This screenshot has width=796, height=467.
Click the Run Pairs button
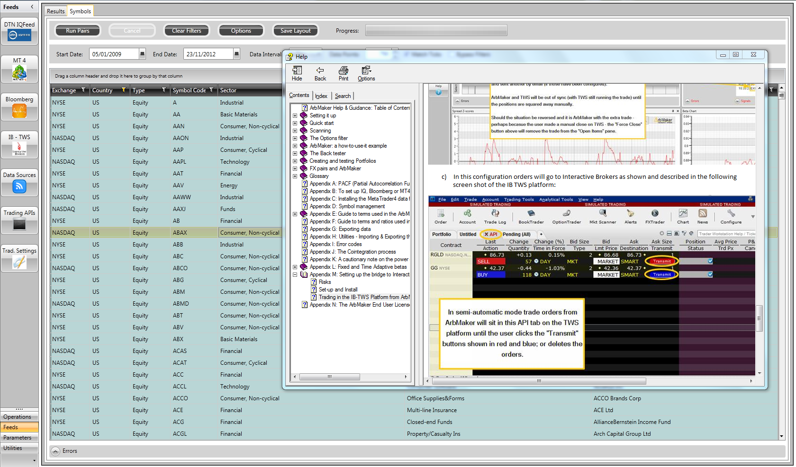pos(78,31)
